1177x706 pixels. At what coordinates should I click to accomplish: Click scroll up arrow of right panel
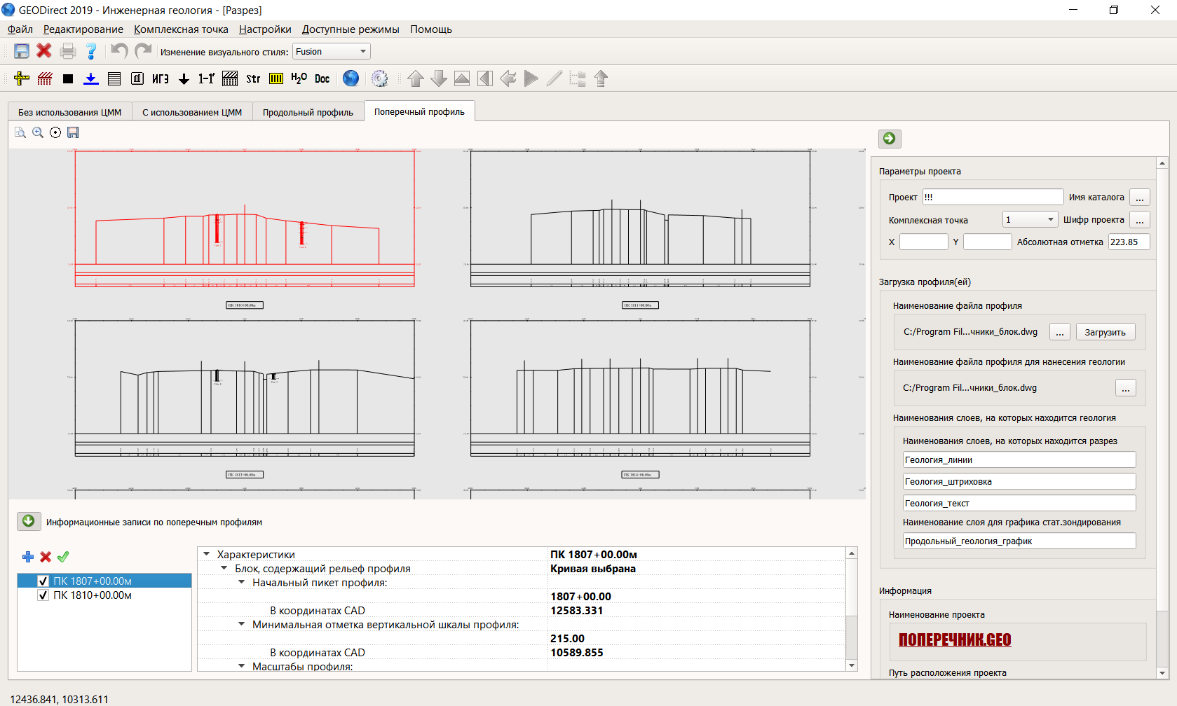(x=1162, y=163)
